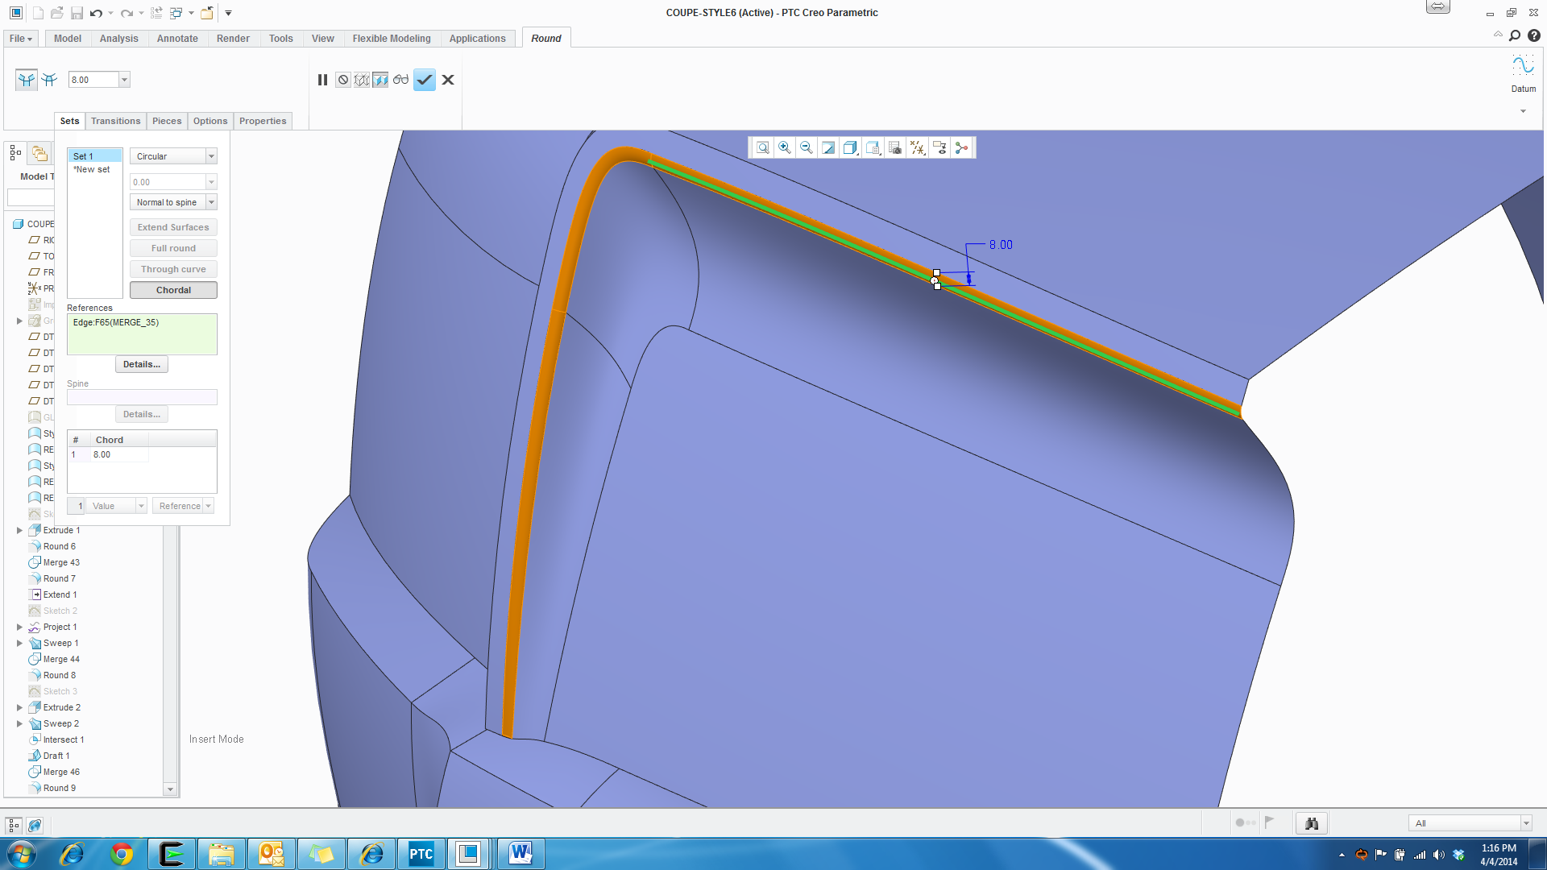The width and height of the screenshot is (1547, 870).
Task: Click the View Manager camera icon
Action: pos(895,147)
